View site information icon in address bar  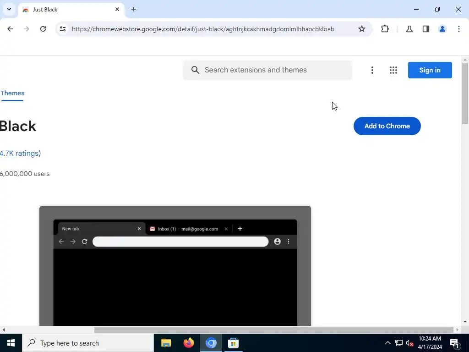click(x=62, y=29)
